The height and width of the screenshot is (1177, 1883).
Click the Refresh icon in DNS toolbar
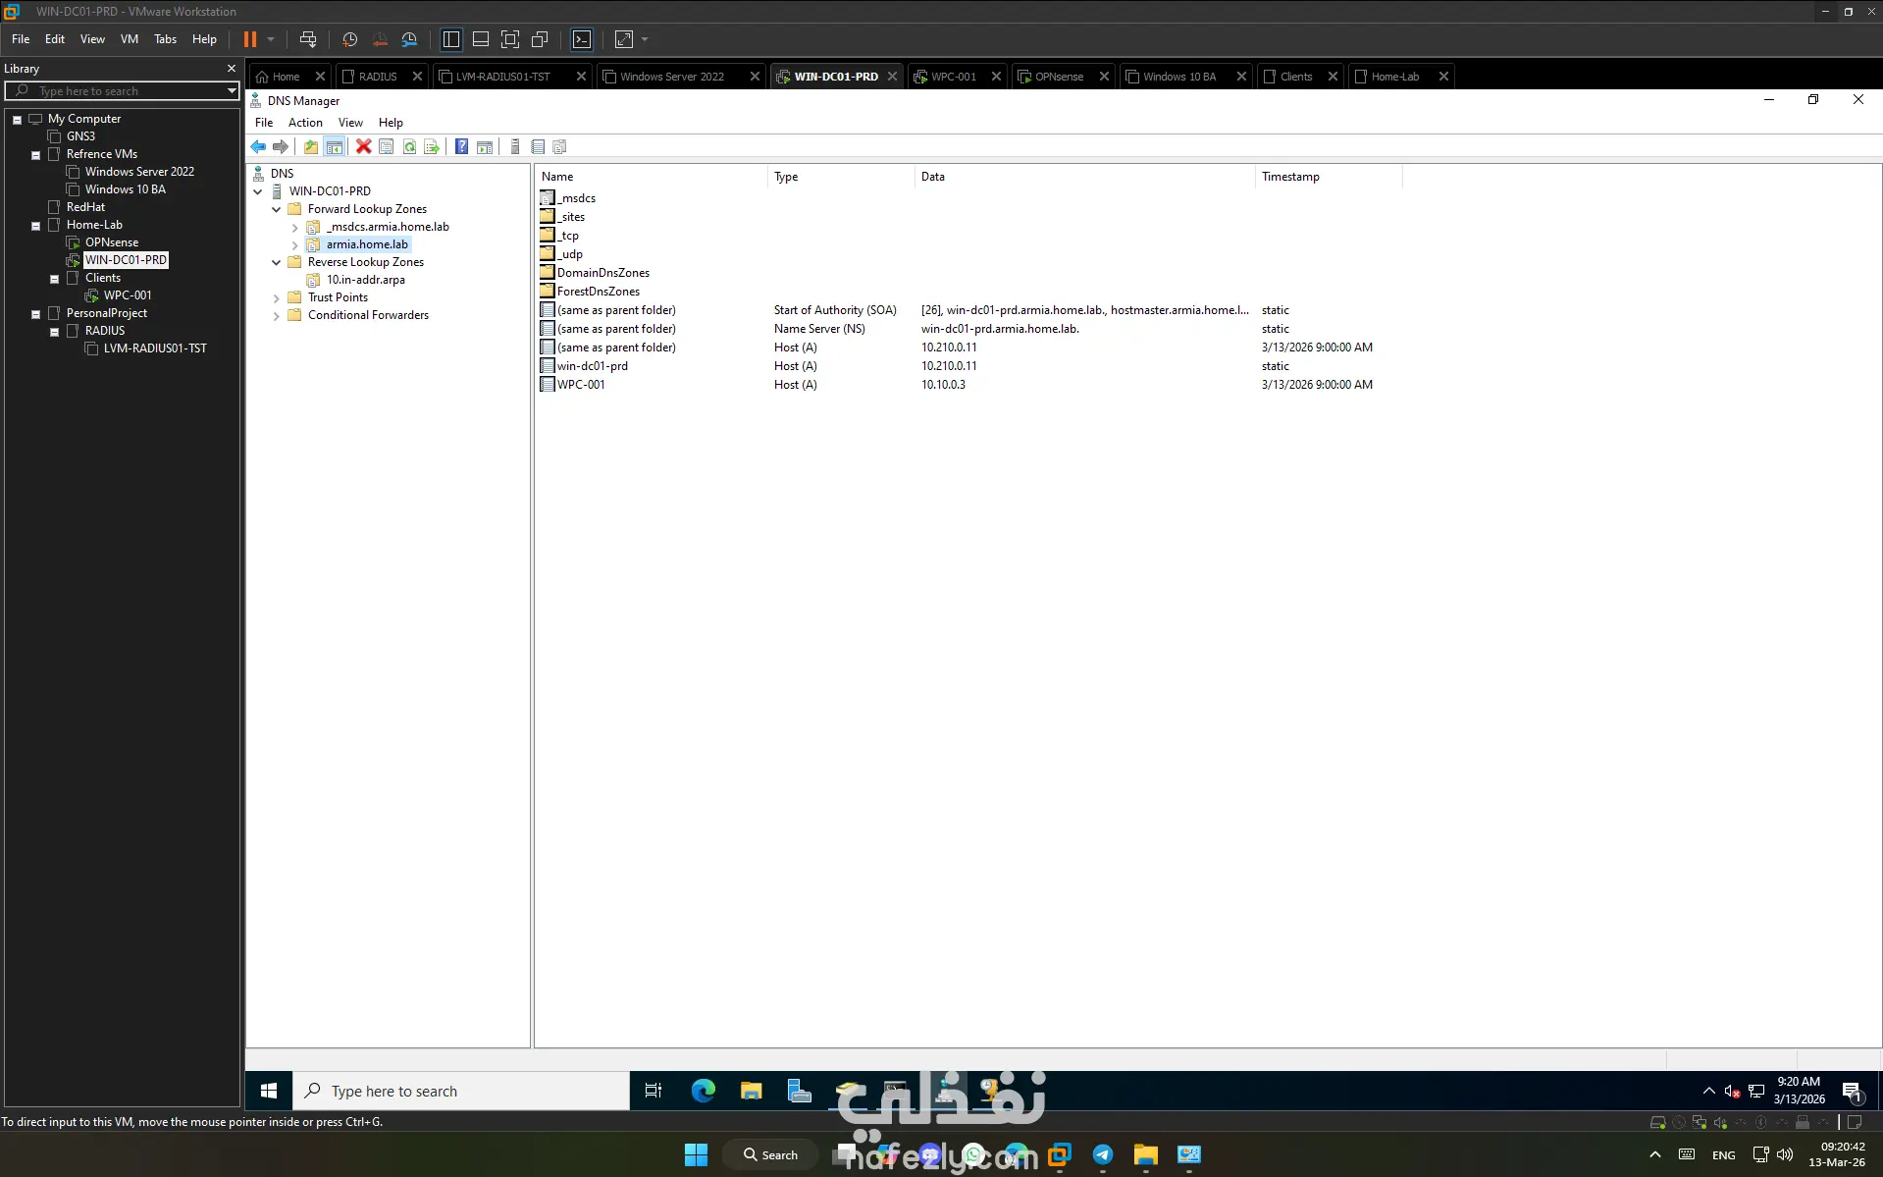(x=409, y=146)
